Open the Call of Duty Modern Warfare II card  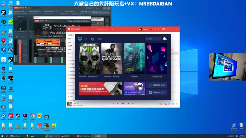click(89, 58)
